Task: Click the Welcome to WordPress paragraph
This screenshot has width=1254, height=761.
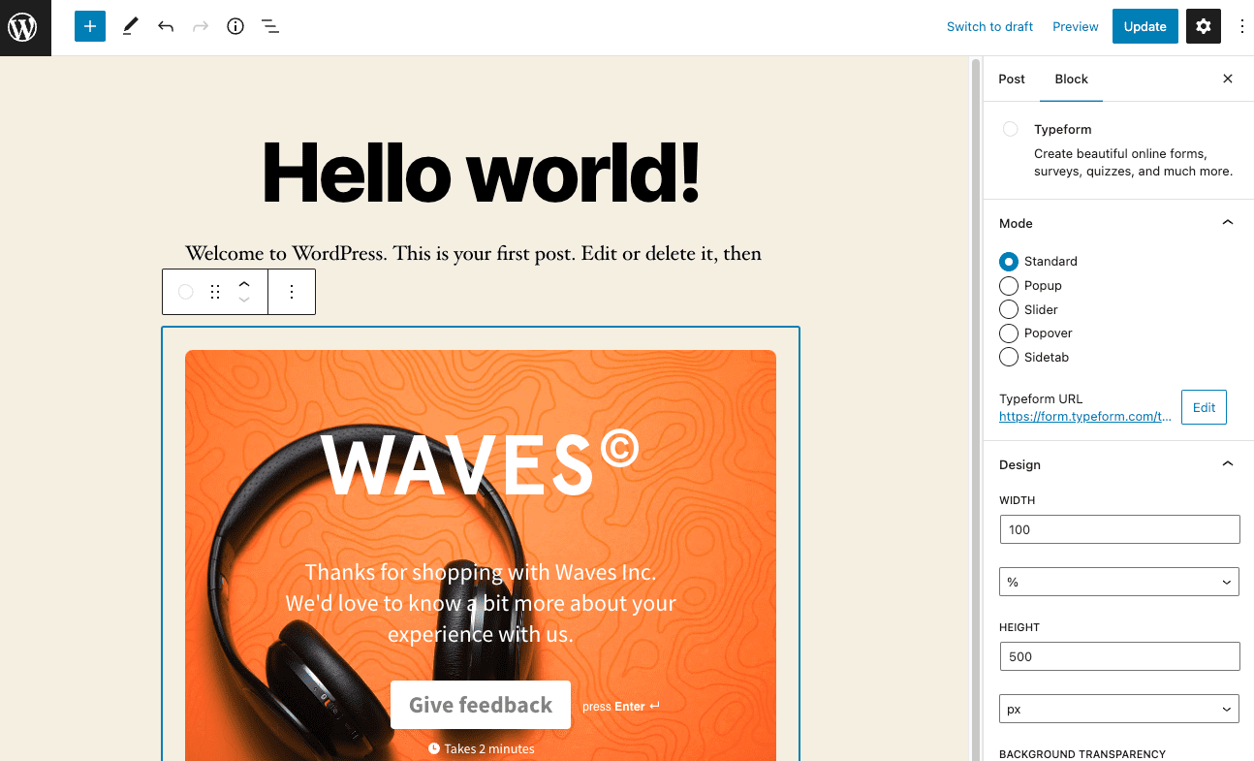Action: [x=473, y=253]
